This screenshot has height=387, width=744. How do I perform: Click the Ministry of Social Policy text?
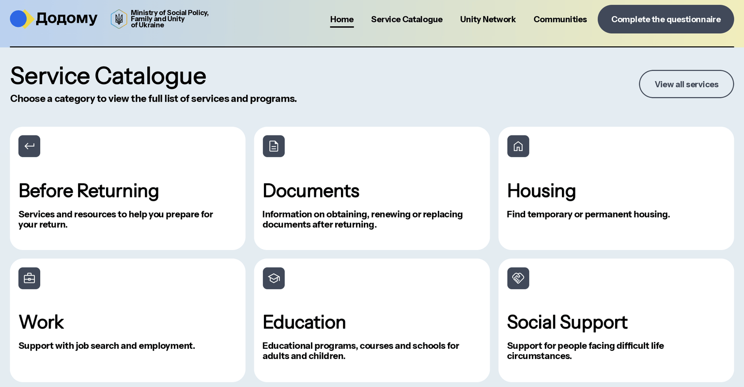(x=170, y=19)
